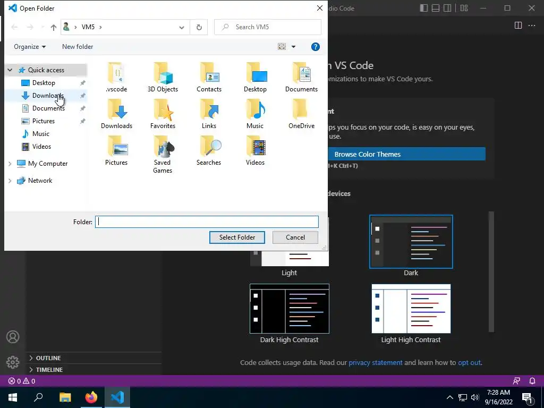
Task: Choose the Light theme thumbnail
Action: 290,259
